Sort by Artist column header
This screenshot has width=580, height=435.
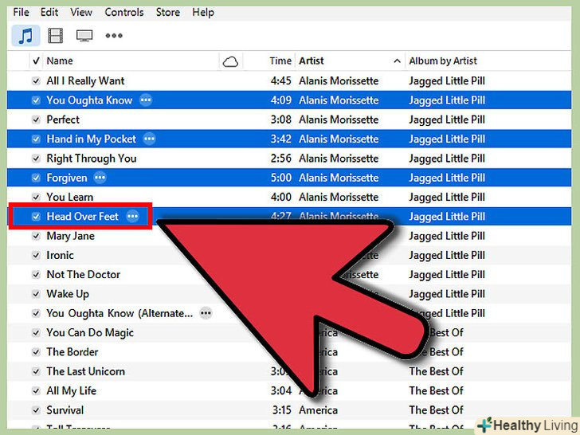click(x=311, y=61)
